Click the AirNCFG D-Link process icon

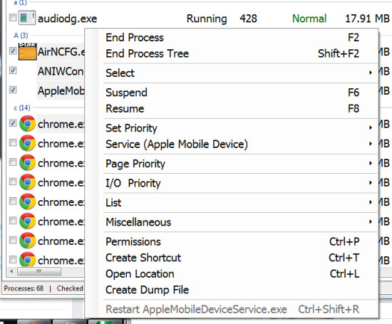[28, 52]
